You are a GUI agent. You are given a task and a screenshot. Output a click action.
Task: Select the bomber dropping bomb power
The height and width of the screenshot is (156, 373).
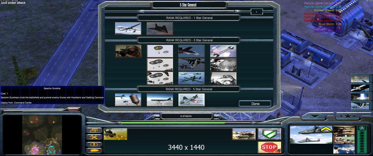tap(160, 100)
